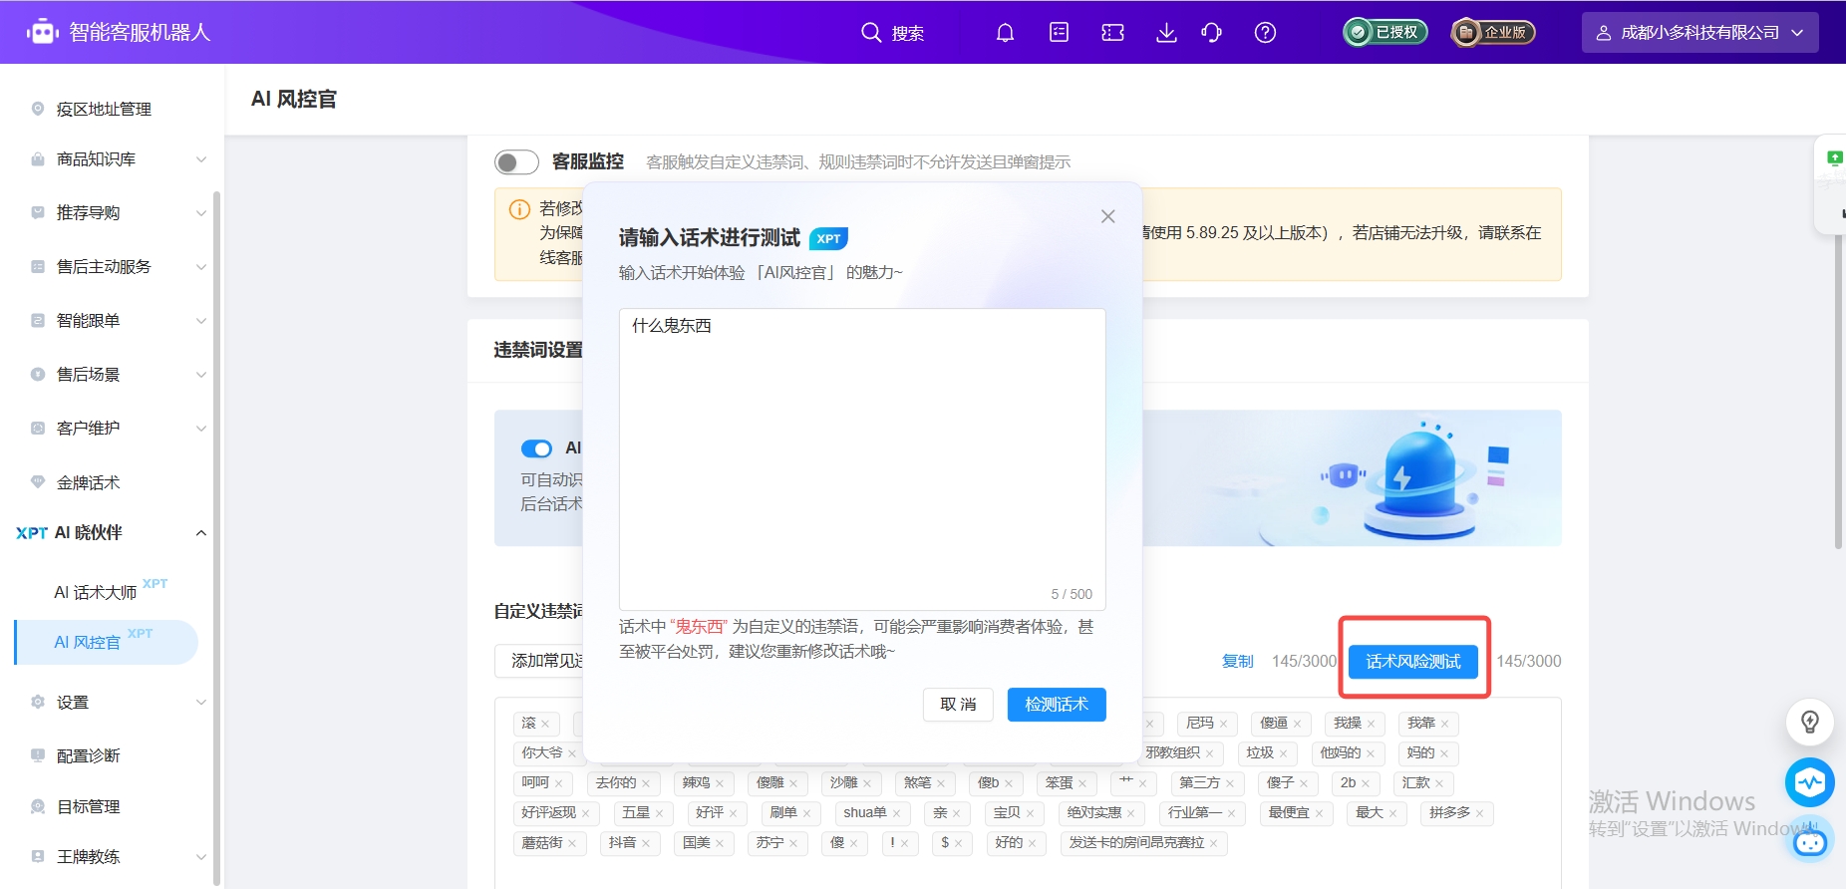
Task: Expand 售后主动服务 menu
Action: (200, 267)
